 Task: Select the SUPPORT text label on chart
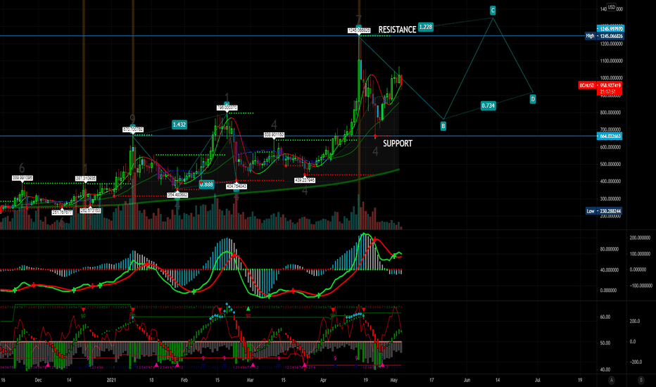tap(398, 144)
